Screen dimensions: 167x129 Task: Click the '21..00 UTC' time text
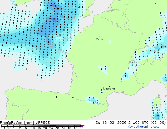(x=138, y=123)
